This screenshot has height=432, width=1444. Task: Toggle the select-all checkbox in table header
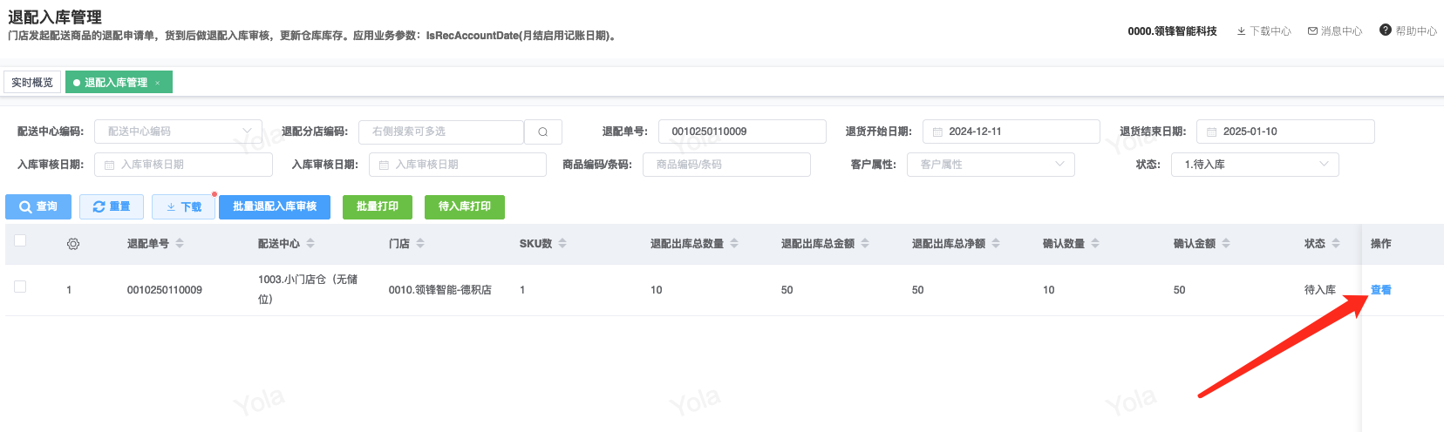tap(20, 240)
